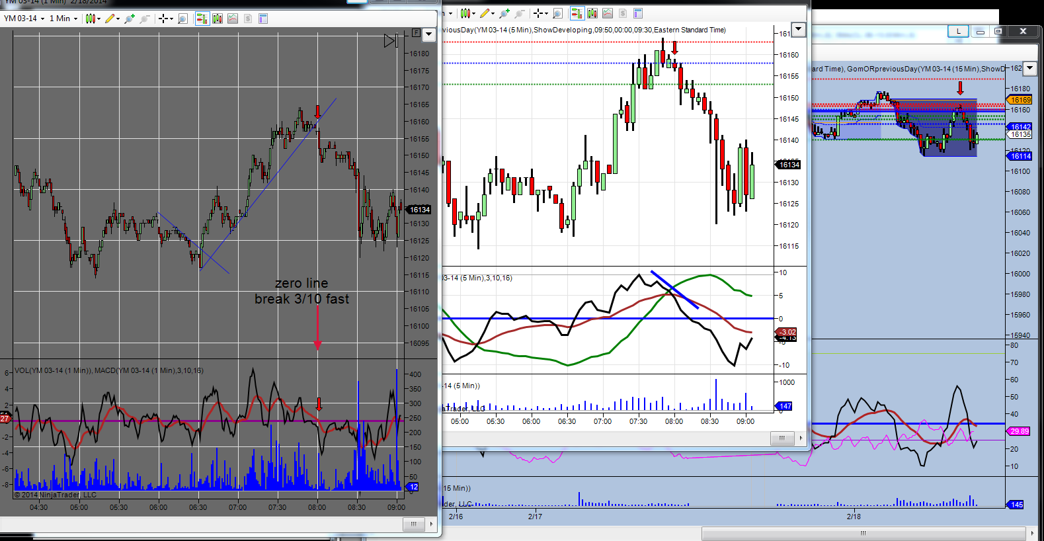Click the magnifier icon on 5 Min chart toolbar
The height and width of the screenshot is (541, 1044).
557,13
